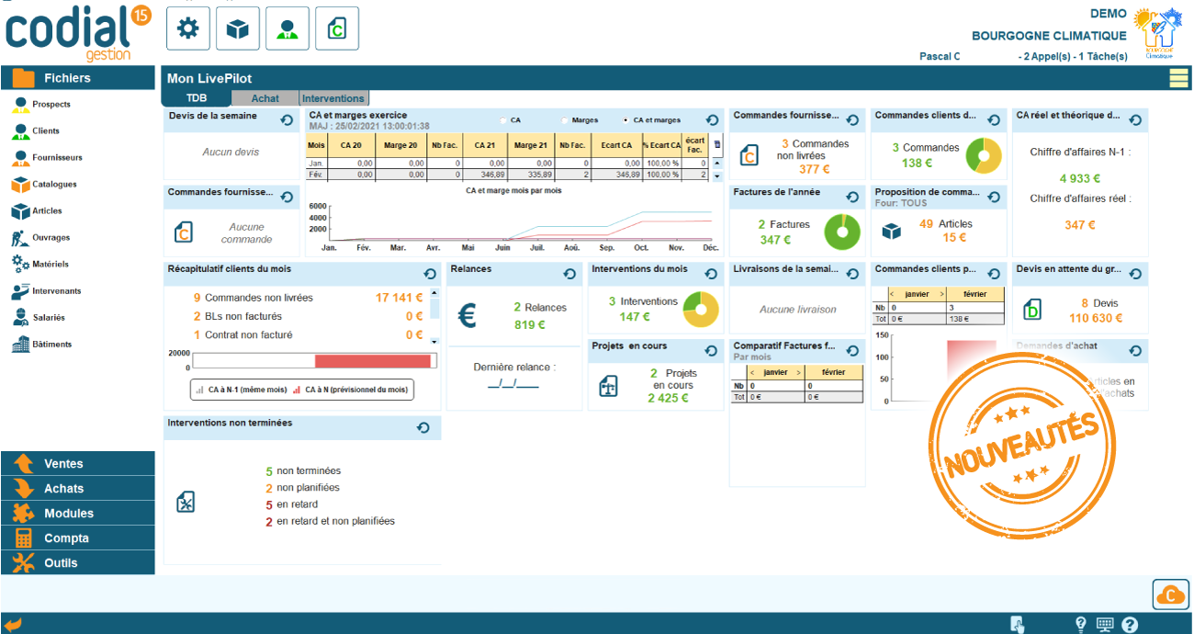Click the back arrow in status bar

13,625
